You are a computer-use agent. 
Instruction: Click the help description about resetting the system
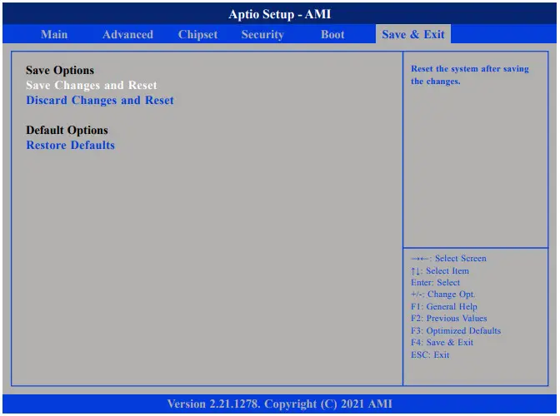coord(469,75)
